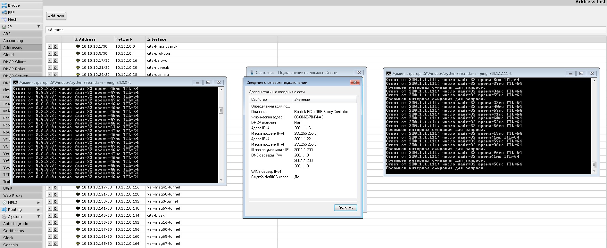Open Certificates under System
Screen dimensions: 607x248
tap(21, 231)
